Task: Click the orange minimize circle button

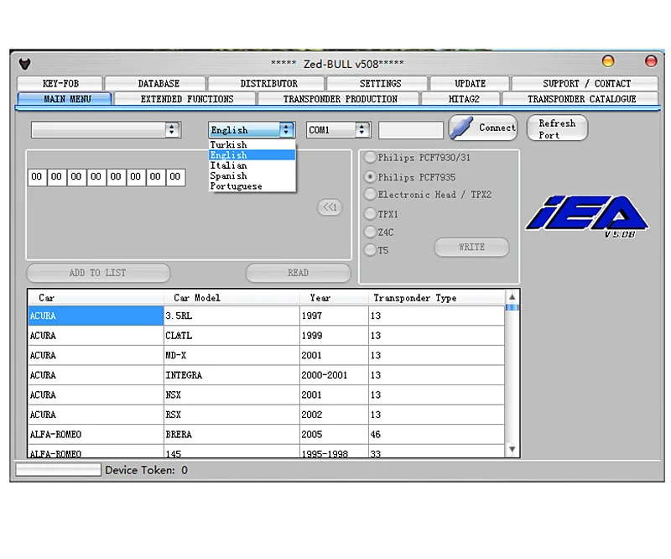Action: pyautogui.click(x=607, y=61)
